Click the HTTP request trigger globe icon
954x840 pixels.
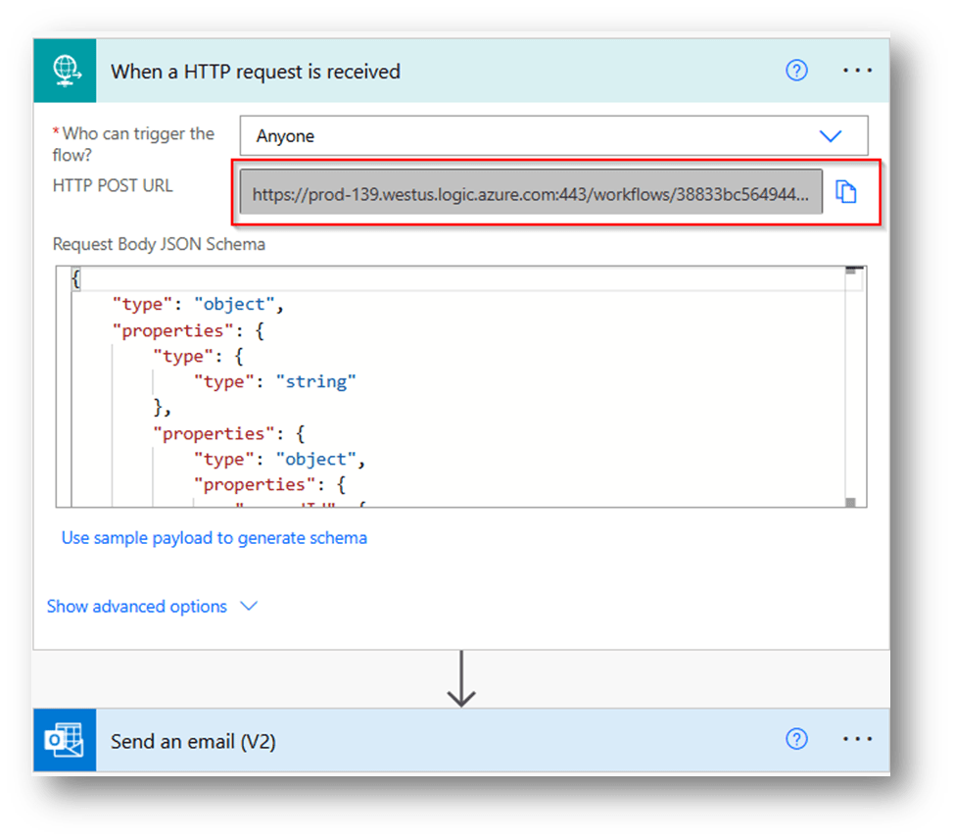click(65, 71)
